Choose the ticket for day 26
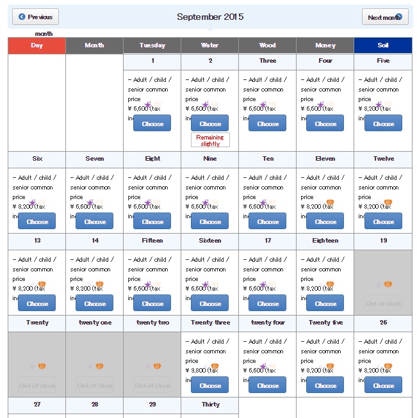 pyautogui.click(x=383, y=385)
